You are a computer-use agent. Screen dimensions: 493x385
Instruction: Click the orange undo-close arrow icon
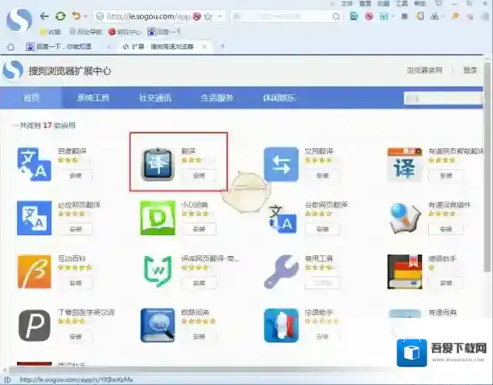click(76, 16)
